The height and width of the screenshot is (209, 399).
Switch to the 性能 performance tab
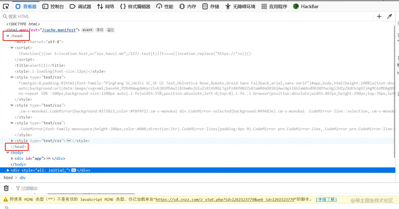point(165,7)
